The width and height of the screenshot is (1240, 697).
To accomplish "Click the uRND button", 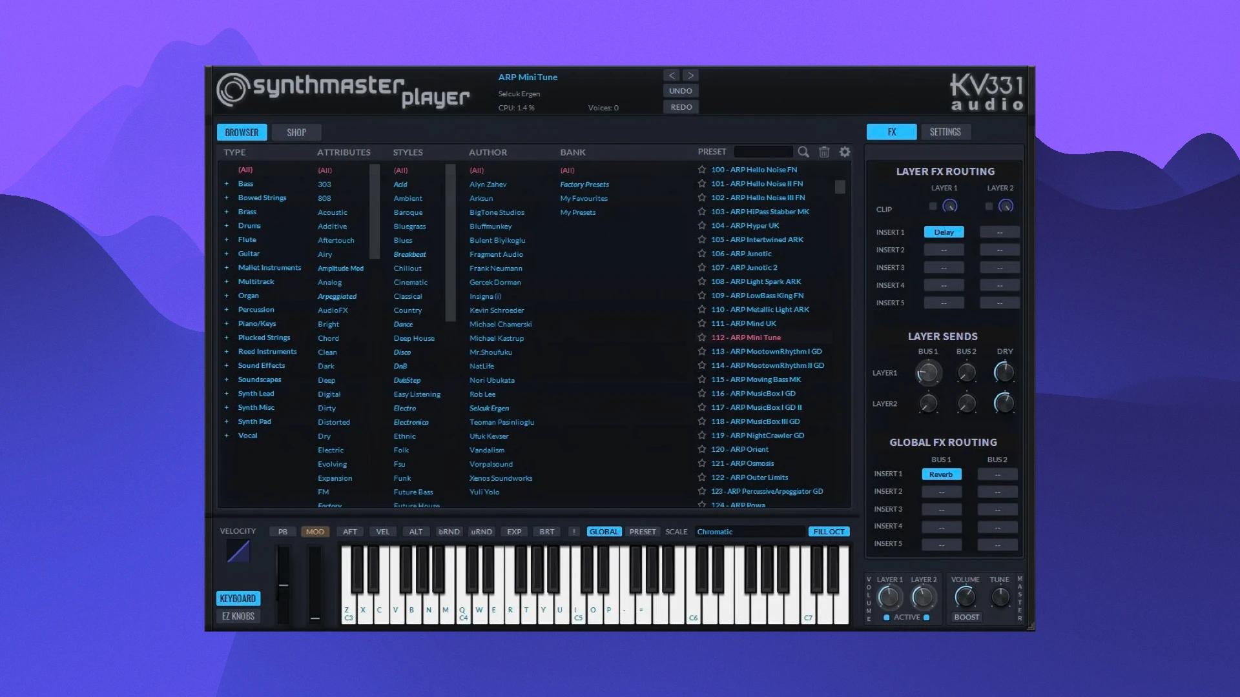I will [481, 532].
